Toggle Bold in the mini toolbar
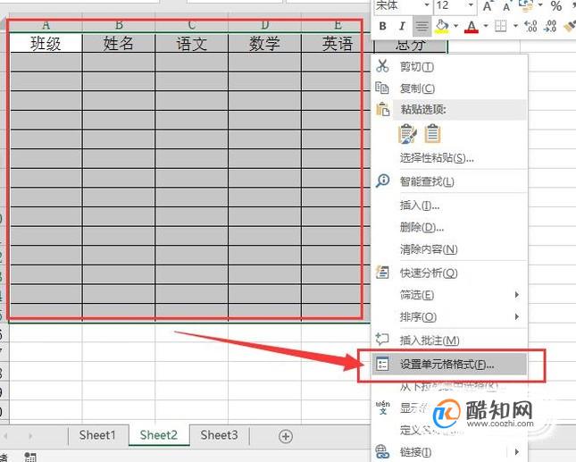576x462 pixels. pyautogui.click(x=382, y=26)
